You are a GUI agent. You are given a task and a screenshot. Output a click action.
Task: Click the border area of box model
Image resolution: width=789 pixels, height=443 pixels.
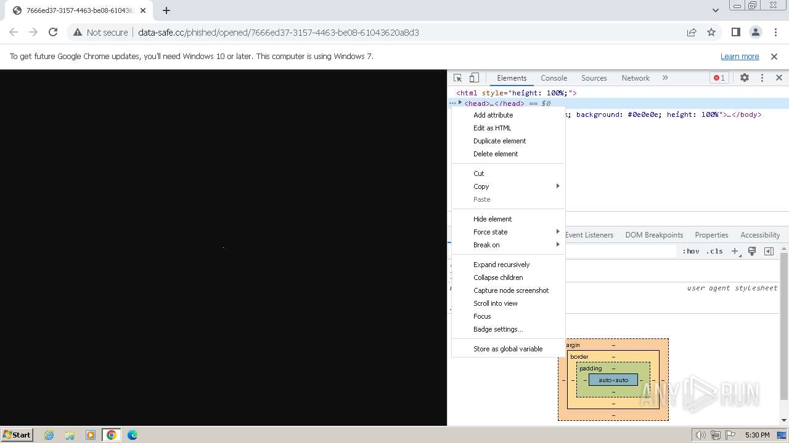click(x=579, y=357)
